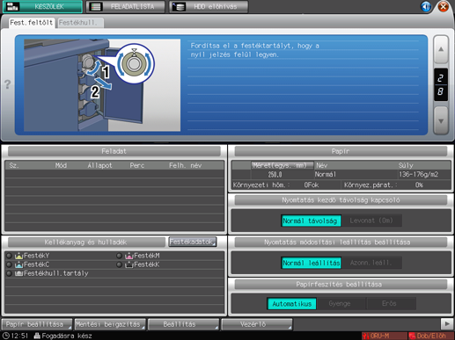
Task: Go to next guidance step with down arrow
Action: [x=441, y=120]
